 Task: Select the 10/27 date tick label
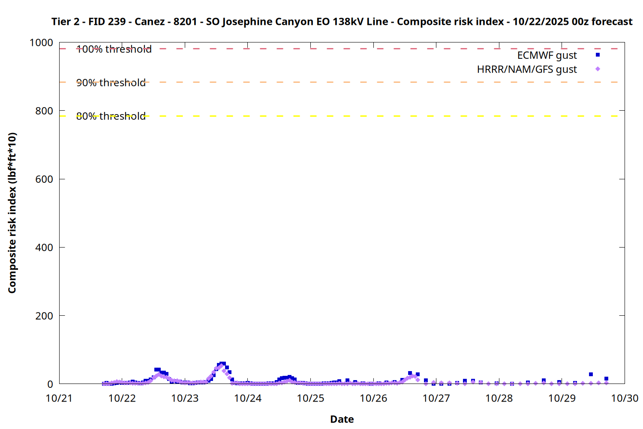[x=436, y=399]
